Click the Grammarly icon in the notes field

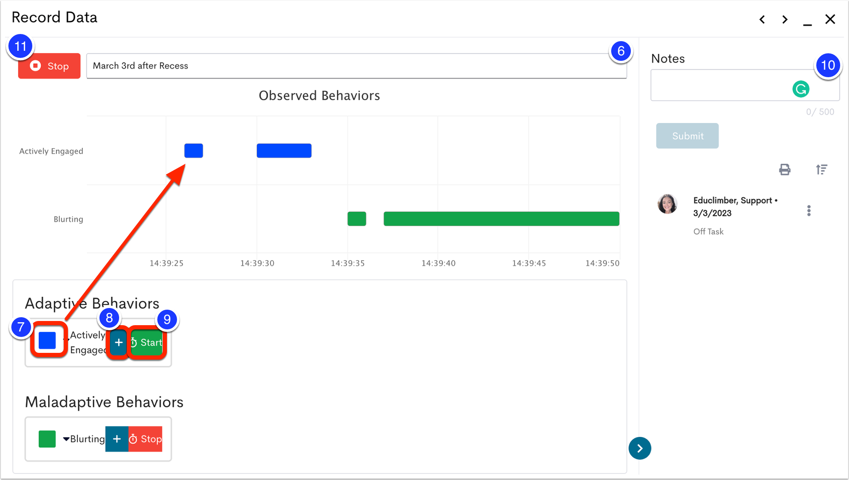click(801, 89)
